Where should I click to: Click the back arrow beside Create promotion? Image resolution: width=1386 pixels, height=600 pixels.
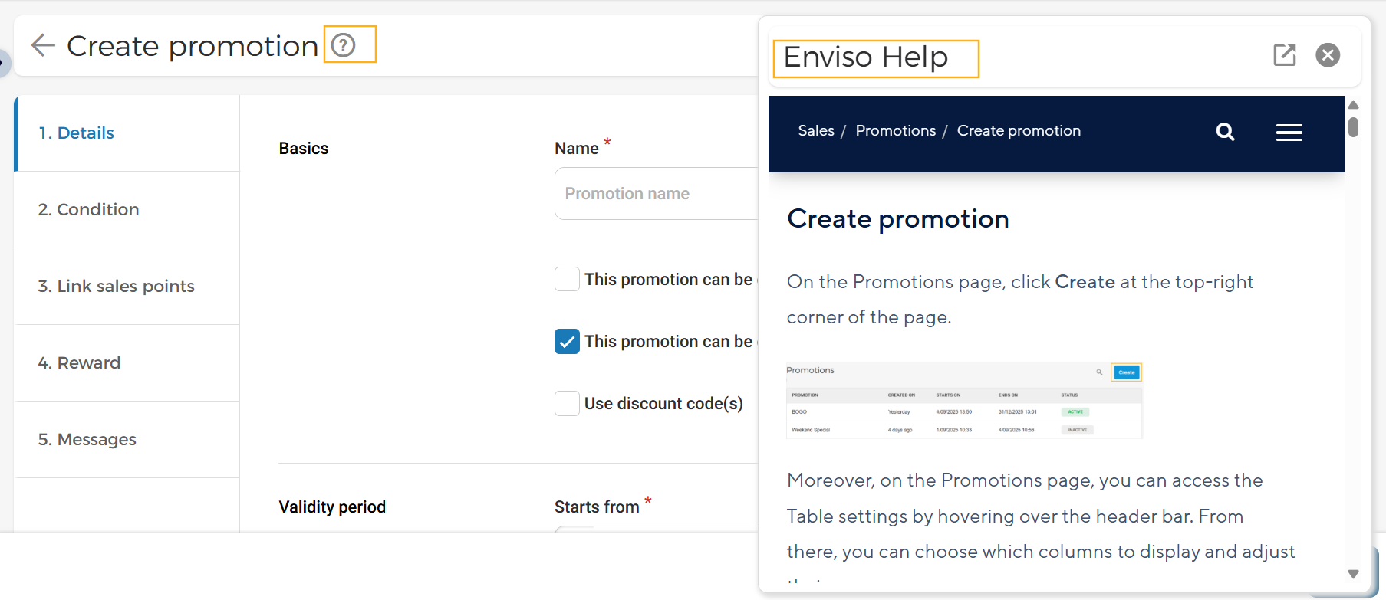[43, 45]
